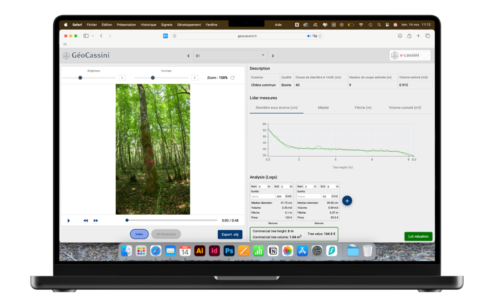Go to the previous tree with left chevron

tap(188, 56)
